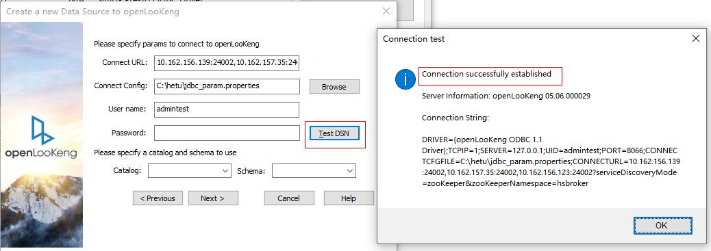Click the 'Schema:' label
This screenshot has width=711, height=251.
251,171
